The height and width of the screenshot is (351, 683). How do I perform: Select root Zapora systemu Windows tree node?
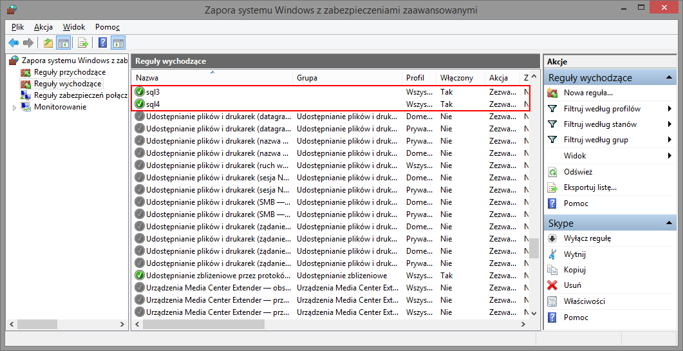pyautogui.click(x=74, y=60)
